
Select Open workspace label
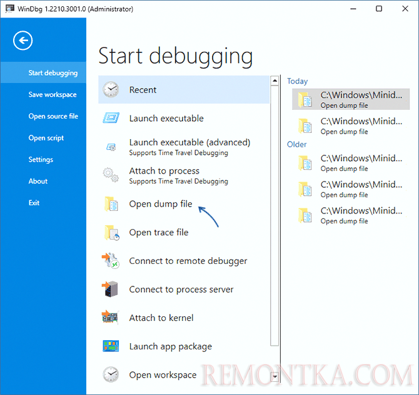pyautogui.click(x=163, y=375)
